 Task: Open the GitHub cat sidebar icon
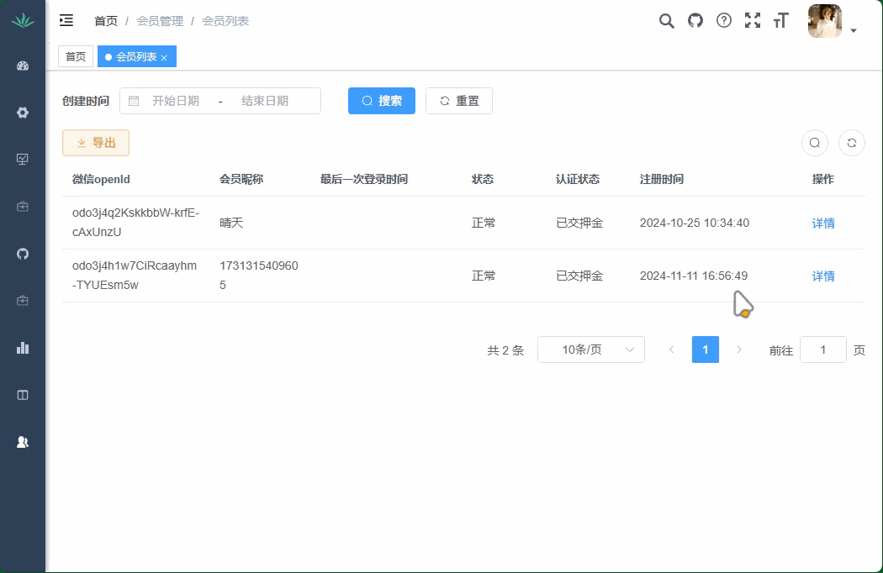point(23,254)
